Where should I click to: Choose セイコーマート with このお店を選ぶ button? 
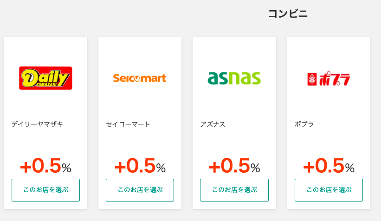(140, 190)
